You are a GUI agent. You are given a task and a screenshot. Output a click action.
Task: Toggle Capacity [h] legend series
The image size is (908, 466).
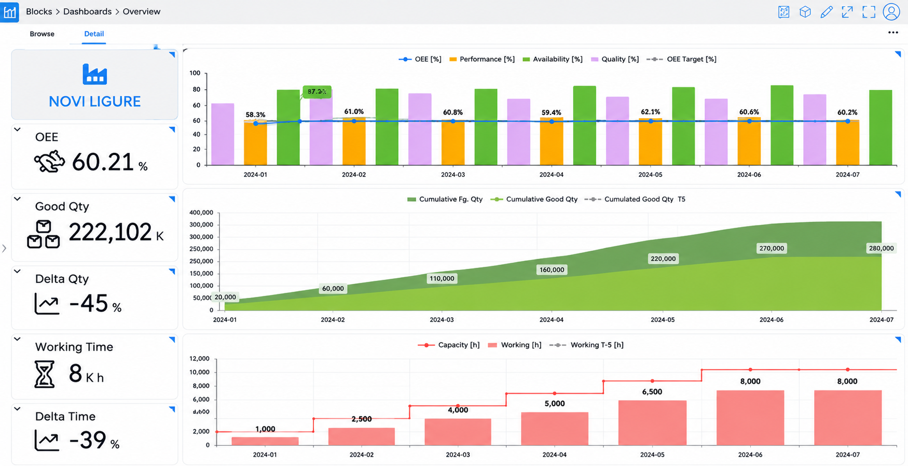(x=449, y=345)
